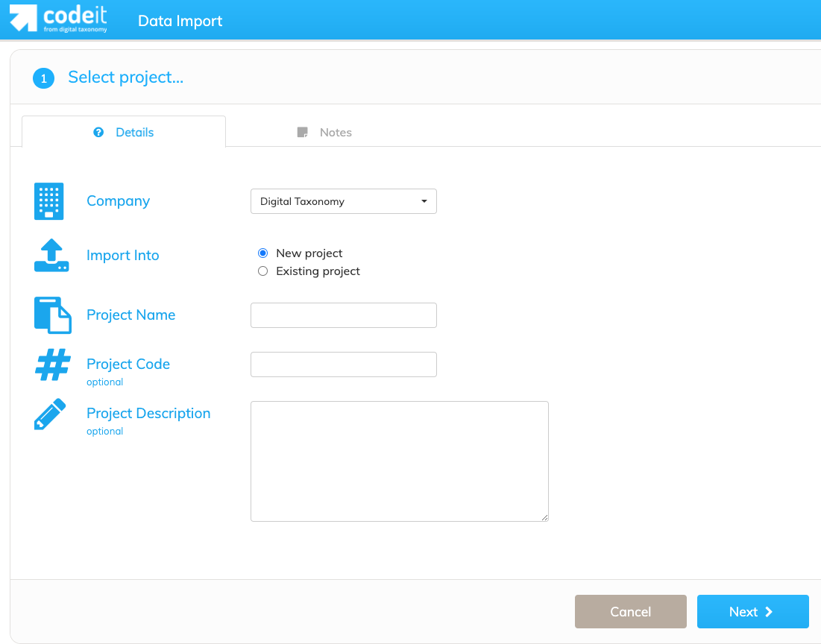Switch to the Notes tab
Viewport: 821px width, 644px height.
click(x=324, y=133)
